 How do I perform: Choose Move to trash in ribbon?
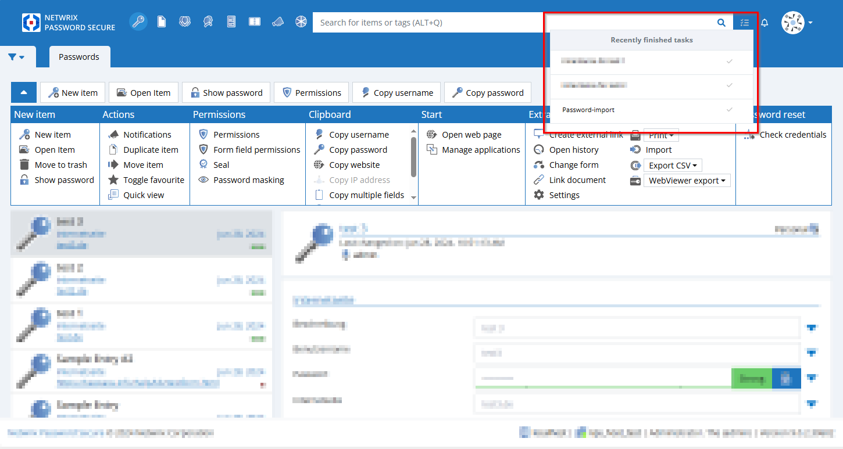click(x=53, y=165)
